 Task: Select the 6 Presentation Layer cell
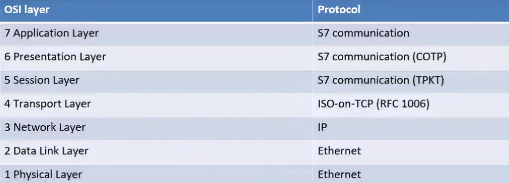[156, 57]
